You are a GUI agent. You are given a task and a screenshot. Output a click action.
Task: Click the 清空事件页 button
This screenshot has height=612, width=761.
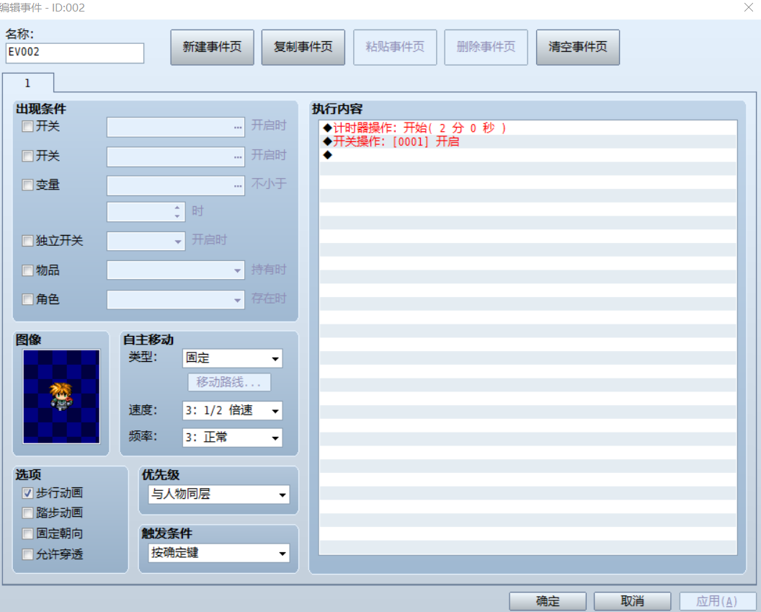(x=577, y=47)
